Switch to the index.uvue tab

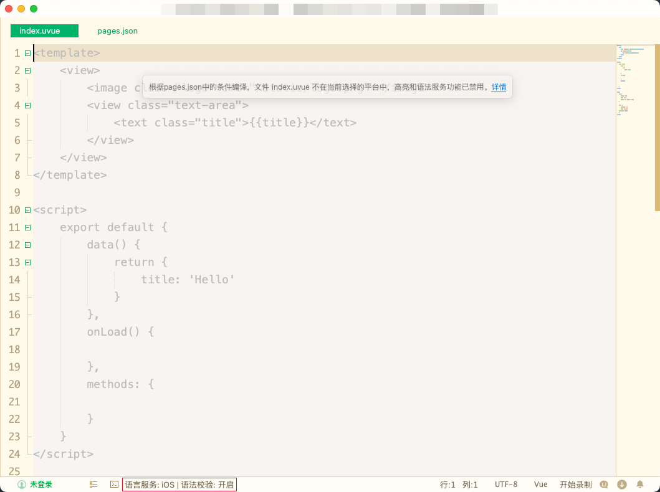[44, 31]
